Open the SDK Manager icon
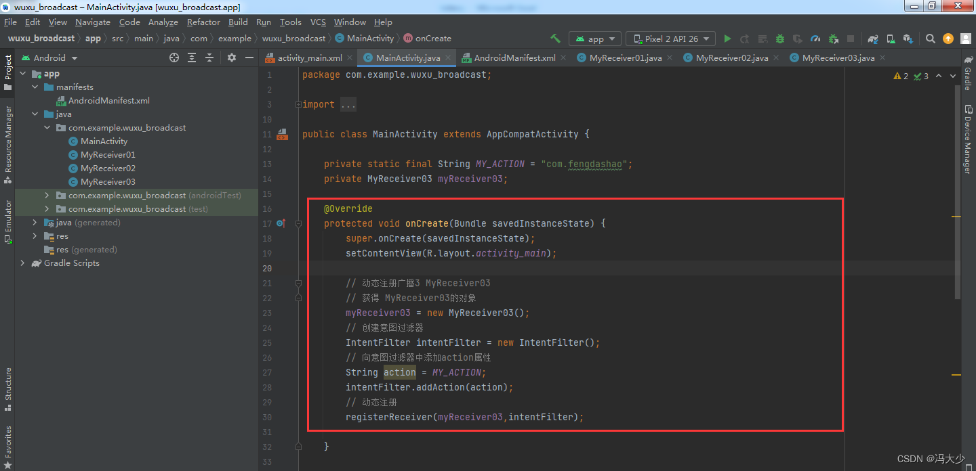This screenshot has width=976, height=471. point(908,39)
